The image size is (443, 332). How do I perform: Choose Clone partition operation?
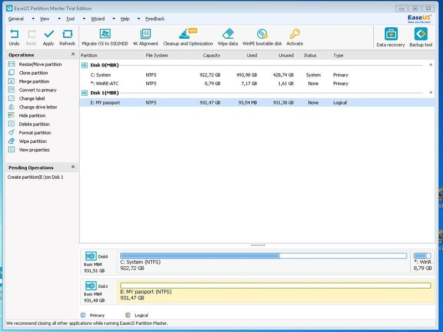33,73
